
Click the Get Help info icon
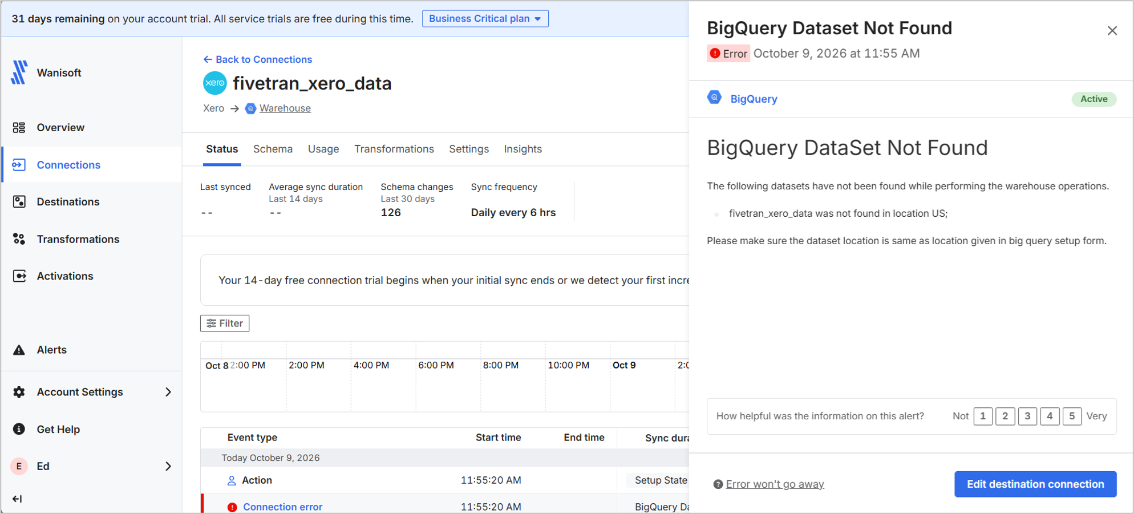coord(19,429)
